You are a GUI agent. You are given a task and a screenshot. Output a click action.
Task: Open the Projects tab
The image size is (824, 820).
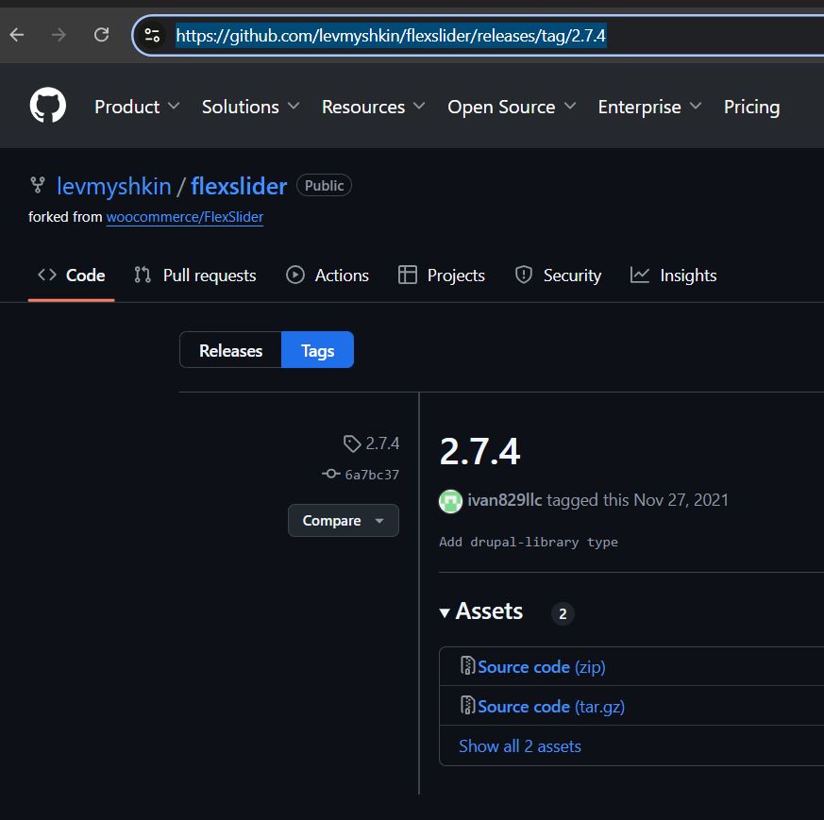(442, 276)
